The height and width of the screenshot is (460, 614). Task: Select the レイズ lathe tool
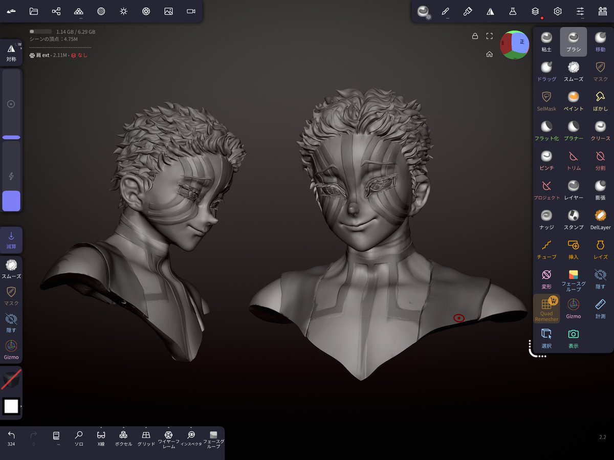pos(600,250)
